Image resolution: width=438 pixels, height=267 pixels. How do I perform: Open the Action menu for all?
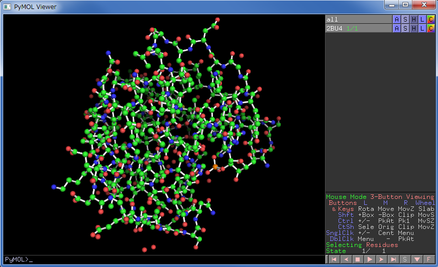(397, 19)
